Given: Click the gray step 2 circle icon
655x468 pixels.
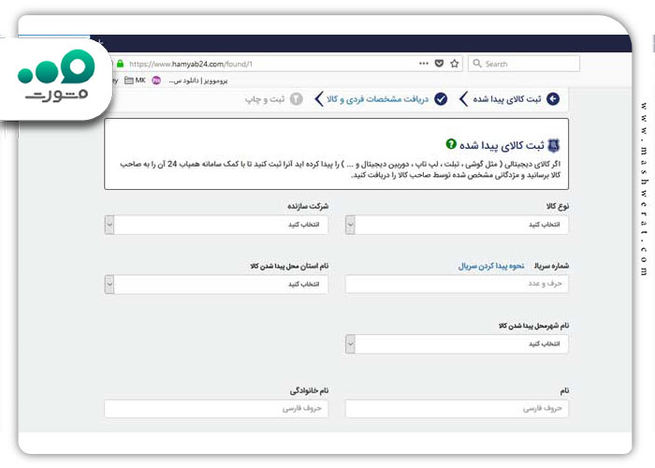Looking at the screenshot, I should click(x=297, y=99).
